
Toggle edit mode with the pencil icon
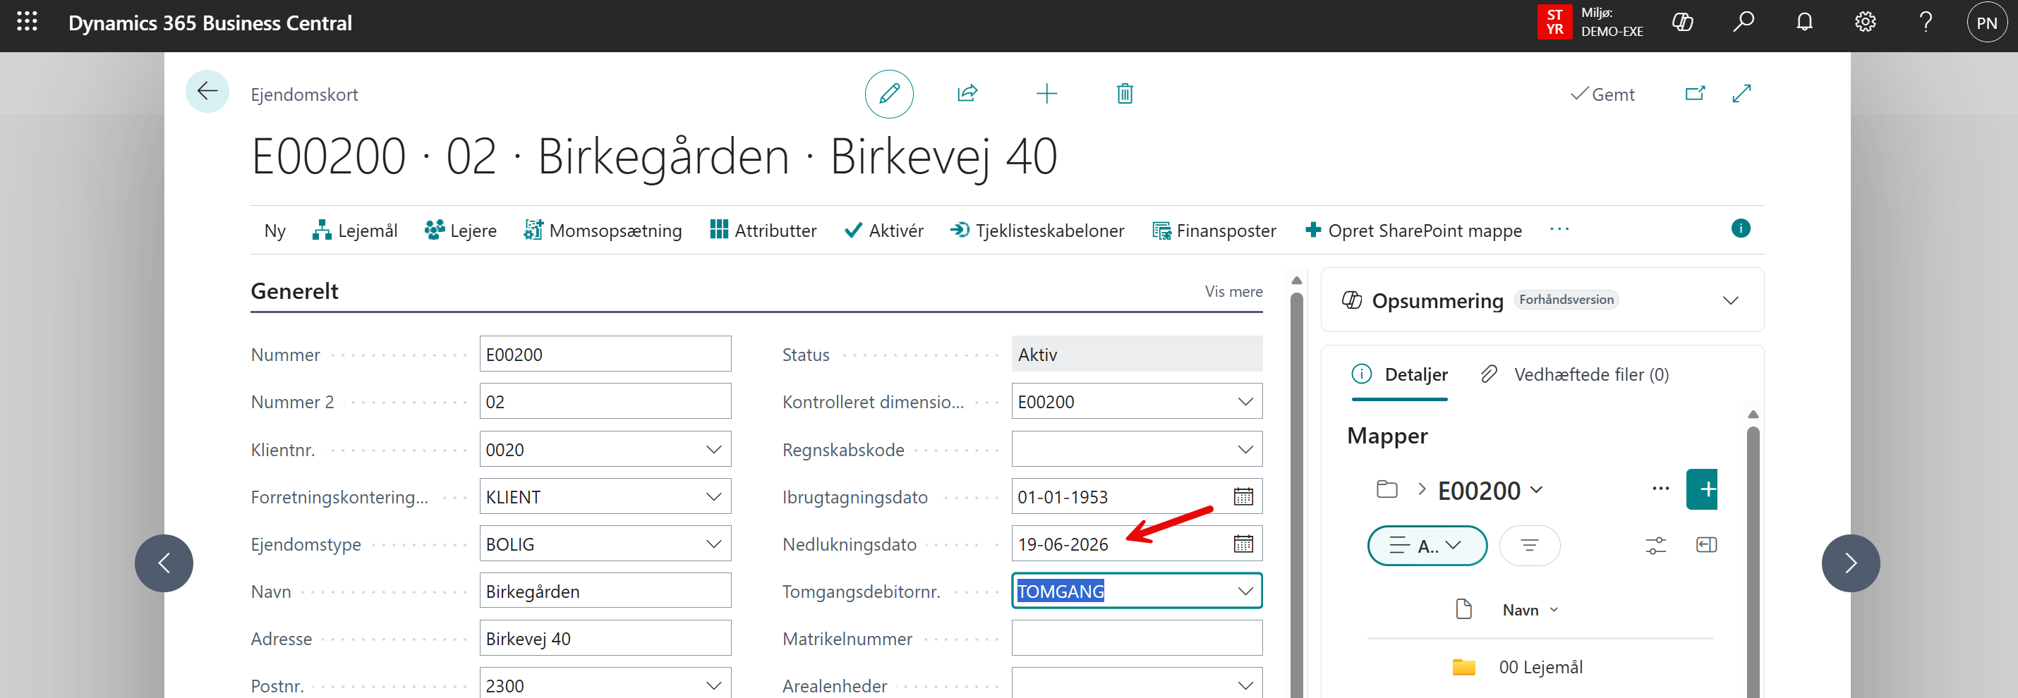(x=889, y=94)
